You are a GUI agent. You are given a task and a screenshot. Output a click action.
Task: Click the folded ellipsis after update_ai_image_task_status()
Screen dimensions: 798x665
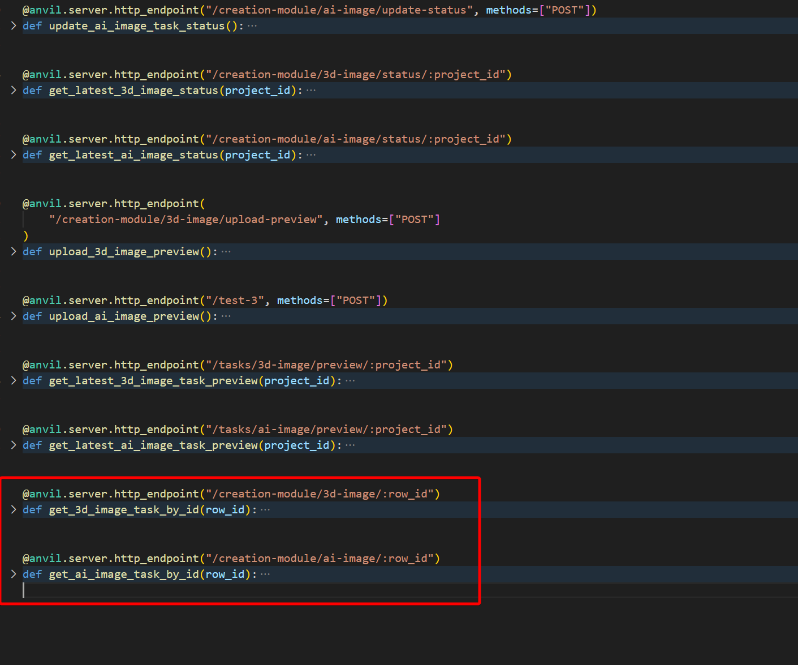pyautogui.click(x=252, y=26)
